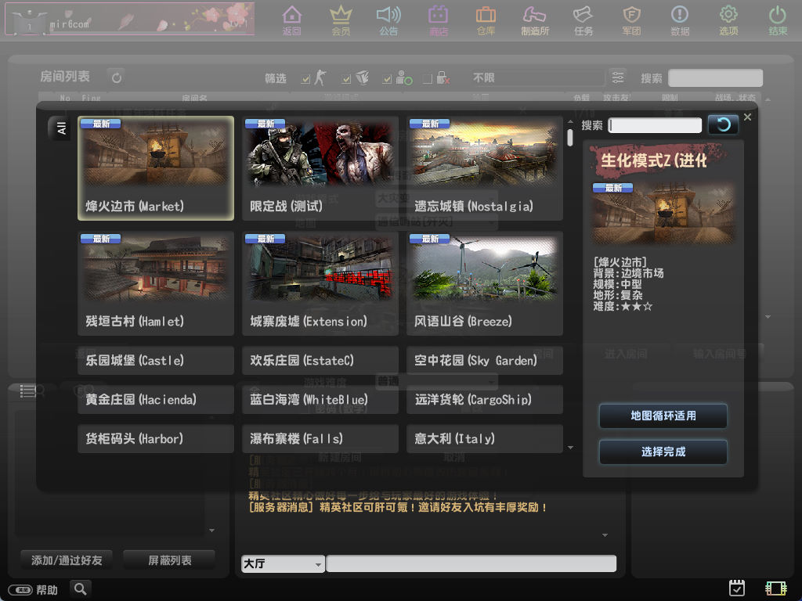Click map list scroll down arrow
Viewport: 802px width, 601px height.
click(570, 448)
